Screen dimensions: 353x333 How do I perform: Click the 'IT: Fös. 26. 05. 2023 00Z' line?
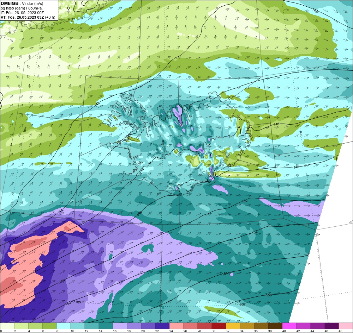coord(22,13)
